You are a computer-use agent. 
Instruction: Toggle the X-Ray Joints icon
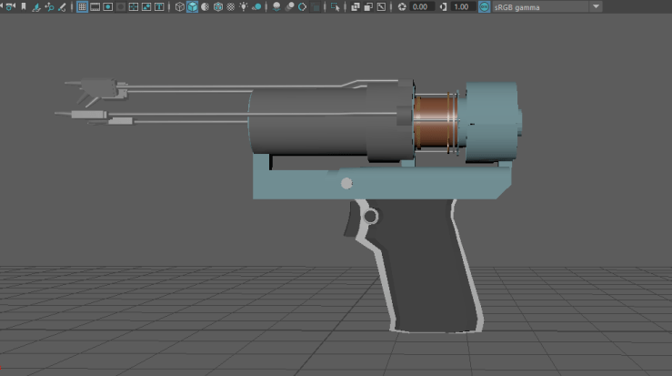click(x=381, y=7)
